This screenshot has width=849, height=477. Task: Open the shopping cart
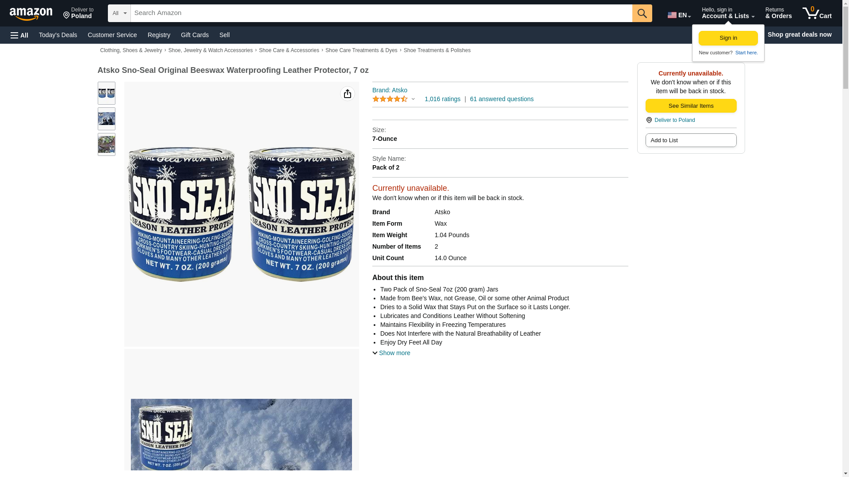pyautogui.click(x=817, y=13)
